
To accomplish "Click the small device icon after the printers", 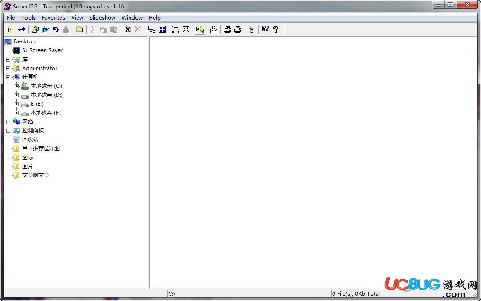I will pos(252,29).
